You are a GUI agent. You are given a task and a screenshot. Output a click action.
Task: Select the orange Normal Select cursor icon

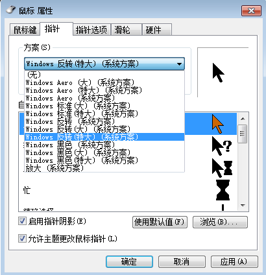coord(217,124)
